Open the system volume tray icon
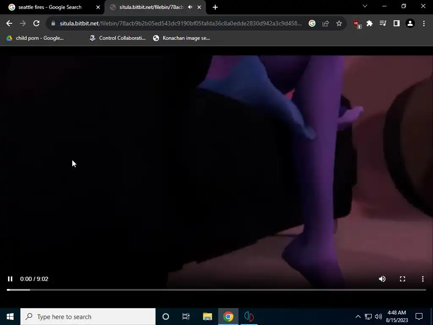This screenshot has height=325, width=433. 378,317
